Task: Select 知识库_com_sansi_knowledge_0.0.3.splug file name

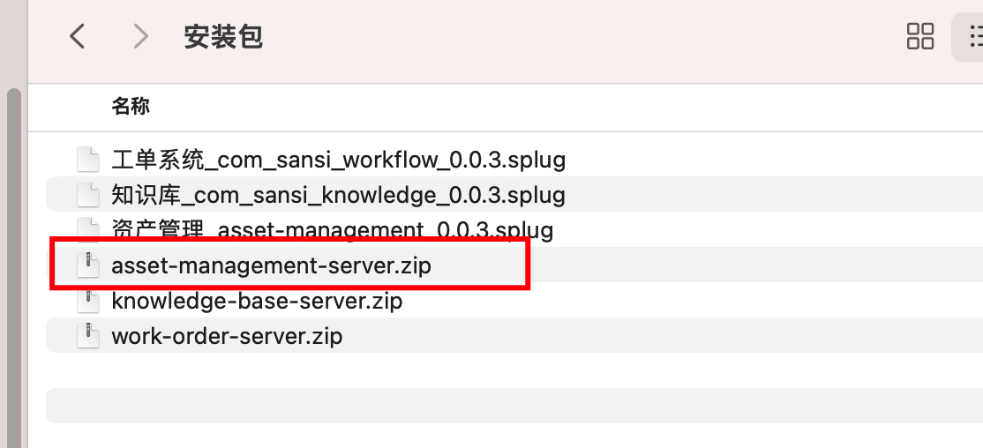Action: click(339, 196)
